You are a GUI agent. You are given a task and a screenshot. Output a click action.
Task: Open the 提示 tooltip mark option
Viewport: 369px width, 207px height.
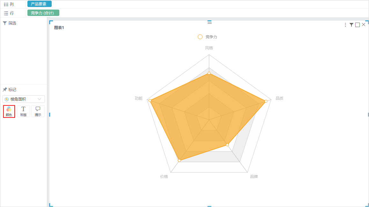[x=38, y=111]
